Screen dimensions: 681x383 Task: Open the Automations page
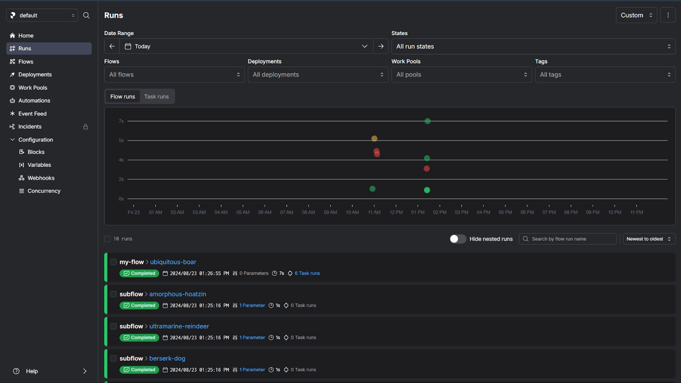(34, 100)
